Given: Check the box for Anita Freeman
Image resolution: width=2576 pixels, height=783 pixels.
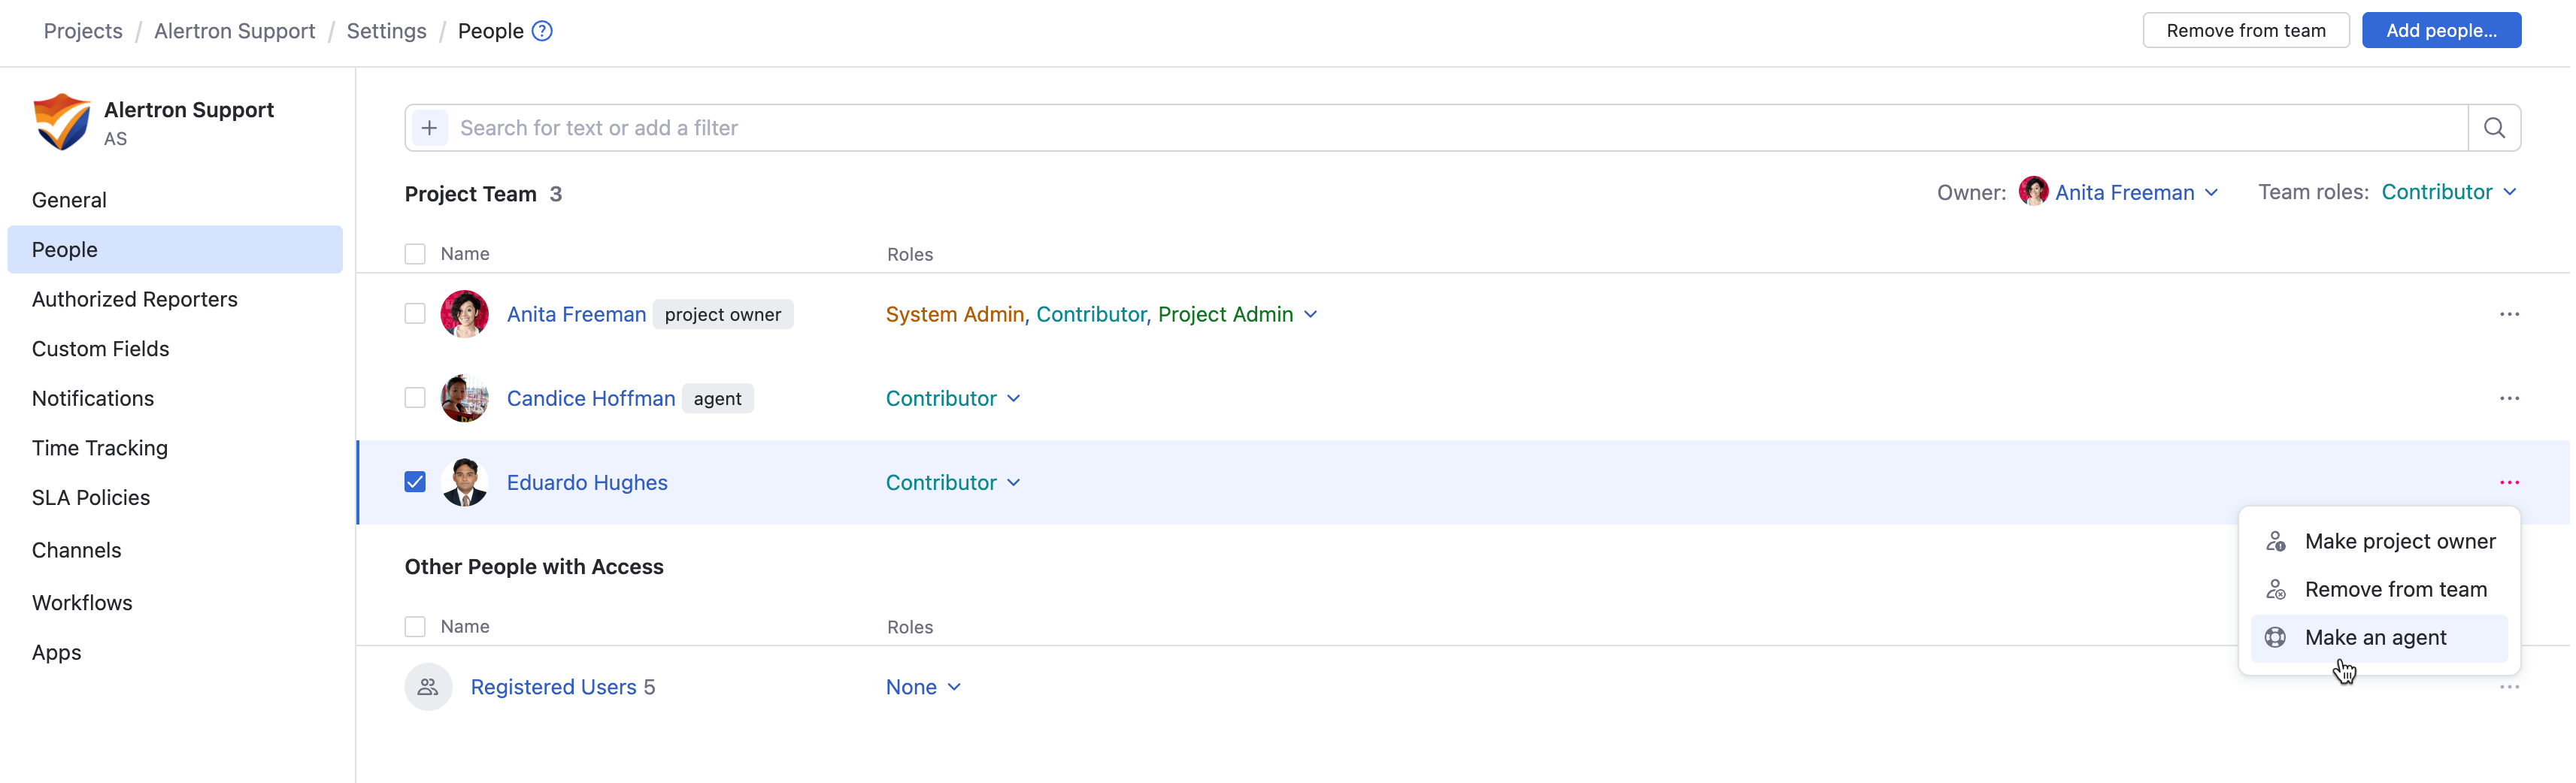Looking at the screenshot, I should 415,314.
